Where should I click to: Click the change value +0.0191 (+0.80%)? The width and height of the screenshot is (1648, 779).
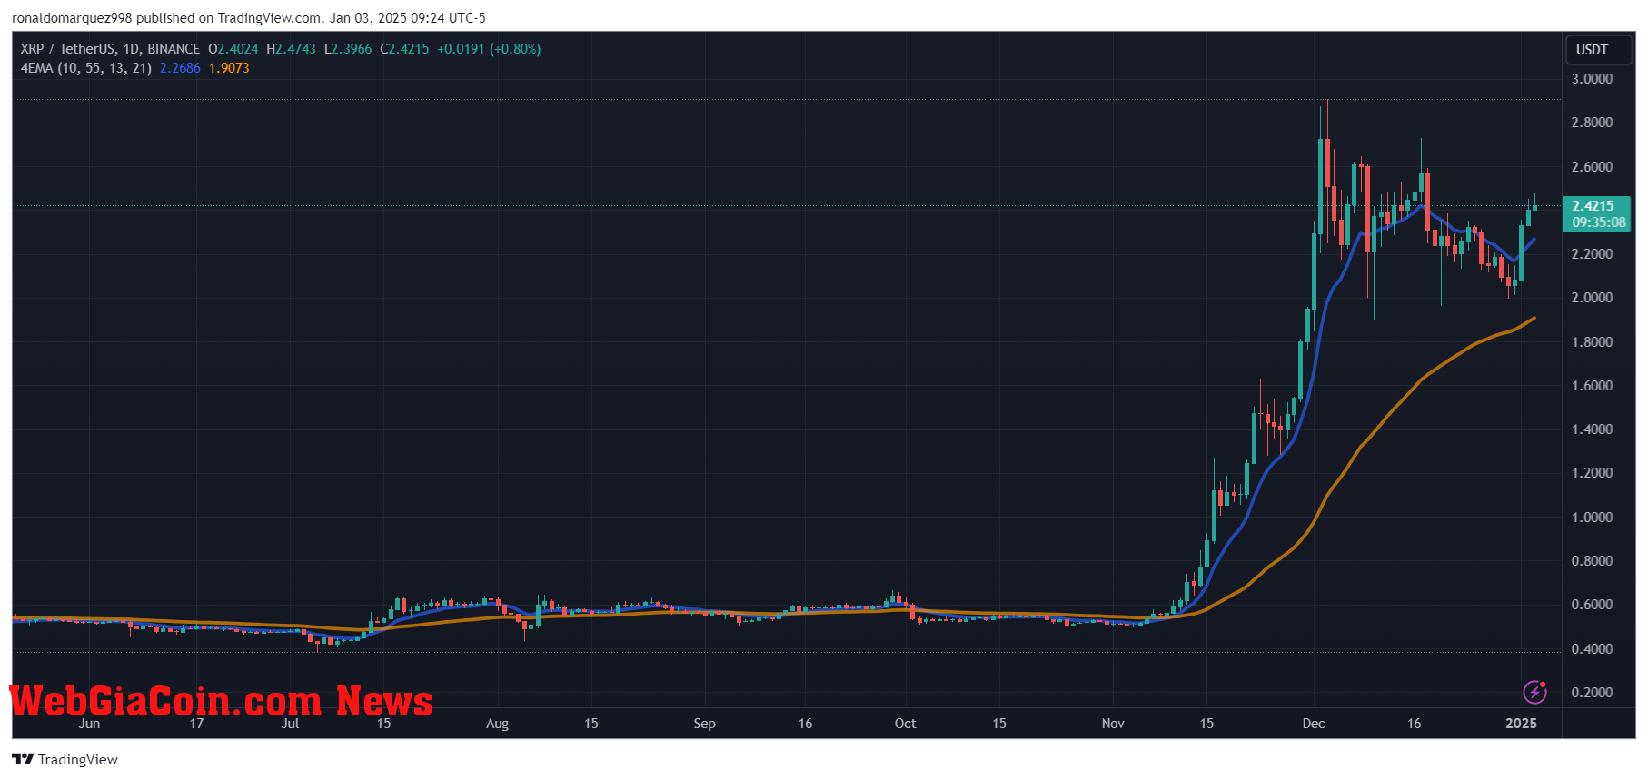click(489, 49)
